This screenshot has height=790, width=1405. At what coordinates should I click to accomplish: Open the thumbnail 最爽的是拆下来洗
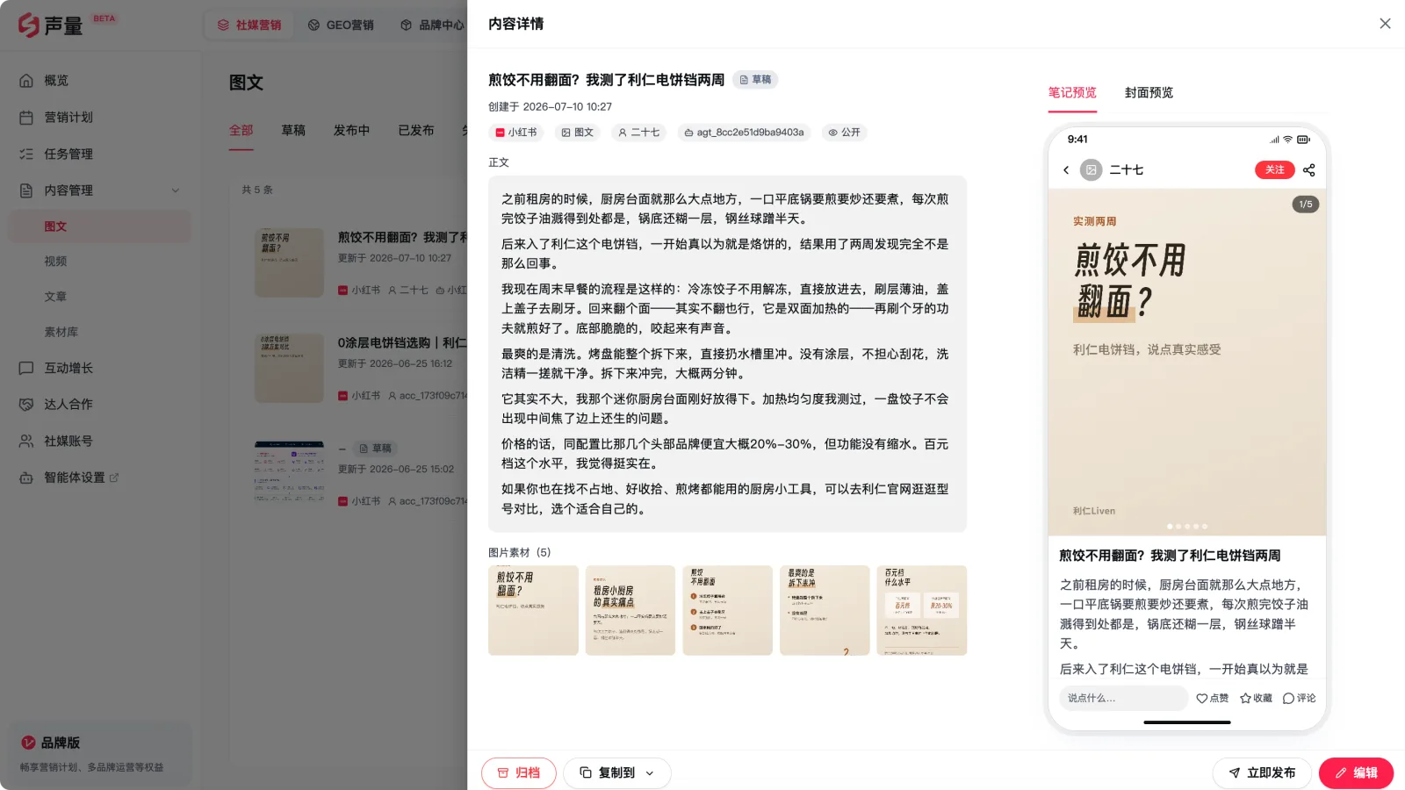pyautogui.click(x=825, y=611)
